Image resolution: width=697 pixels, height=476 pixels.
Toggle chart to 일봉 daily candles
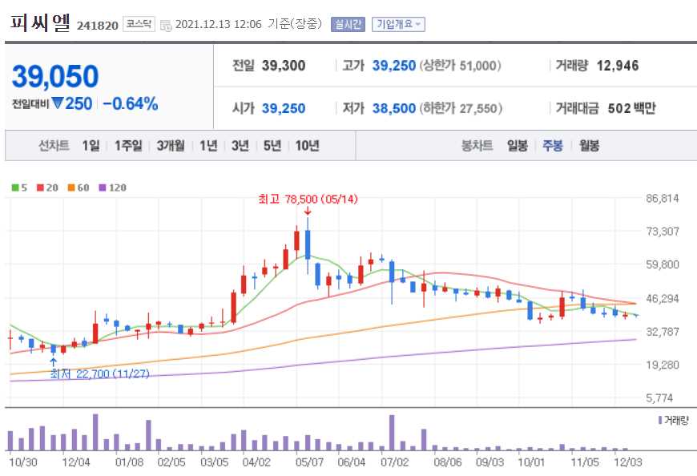click(x=518, y=146)
